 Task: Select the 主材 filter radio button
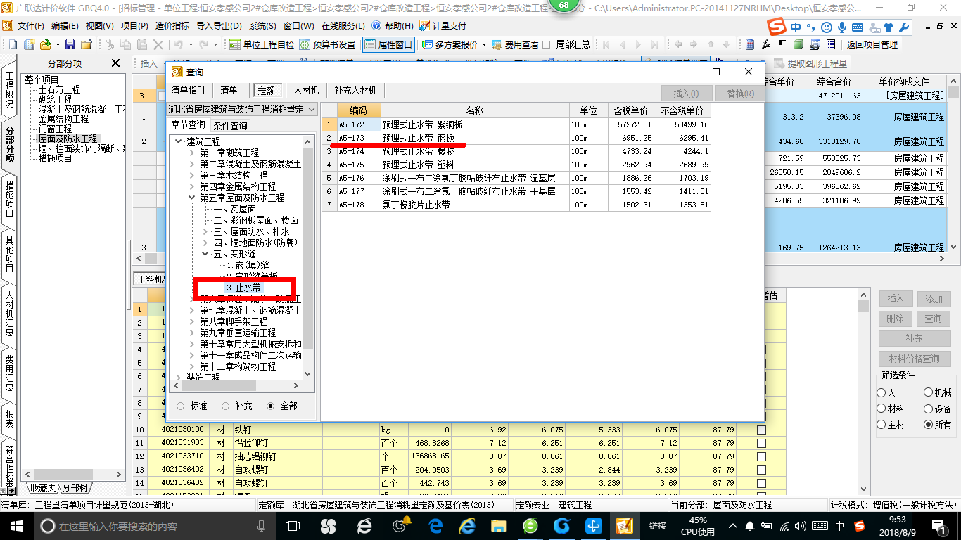coord(882,425)
